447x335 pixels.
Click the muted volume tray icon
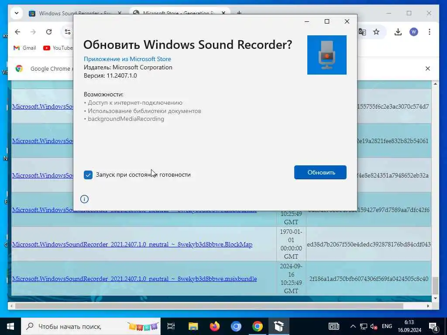coord(374,326)
